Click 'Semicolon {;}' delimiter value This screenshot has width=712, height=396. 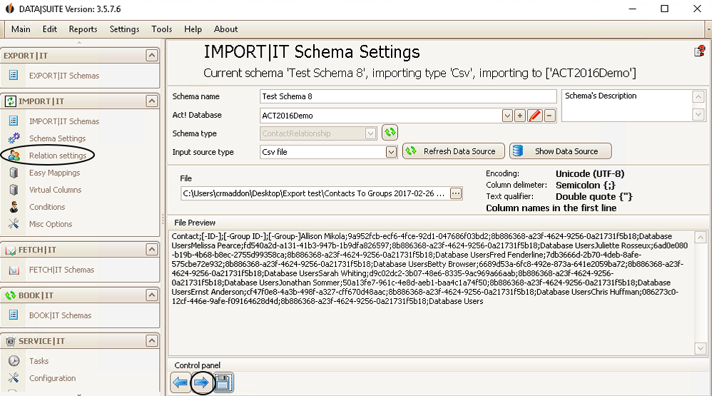[586, 186]
